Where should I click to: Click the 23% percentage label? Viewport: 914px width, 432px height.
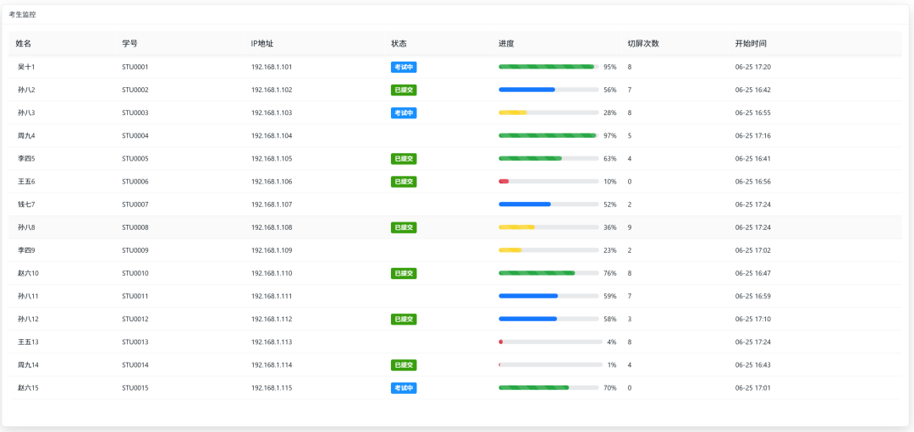coord(609,250)
